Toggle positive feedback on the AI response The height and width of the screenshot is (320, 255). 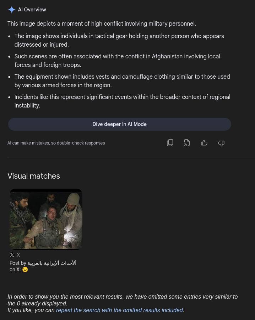[204, 143]
